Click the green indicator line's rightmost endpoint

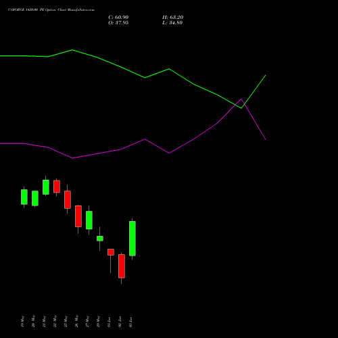click(x=266, y=75)
